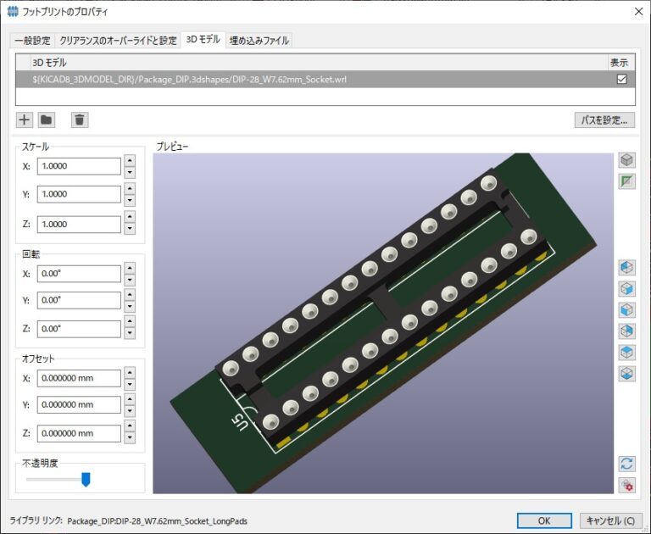651x534 pixels.
Task: Delete selected 3D model with trash icon
Action: (x=80, y=120)
